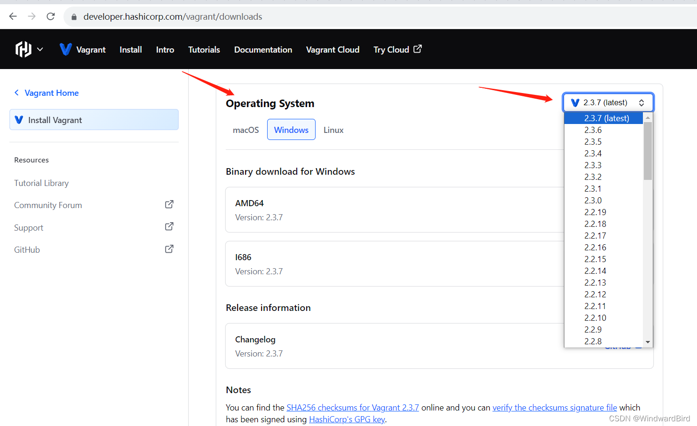Select version 2.3.4 from list
Viewport: 697px width, 426px height.
(x=603, y=154)
